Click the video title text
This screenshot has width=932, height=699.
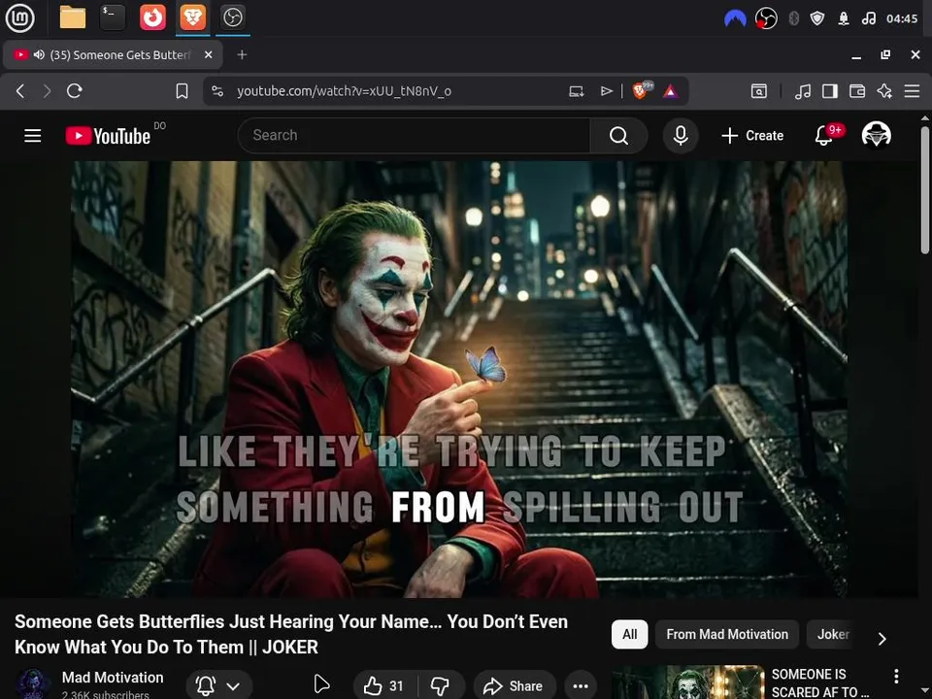point(290,634)
